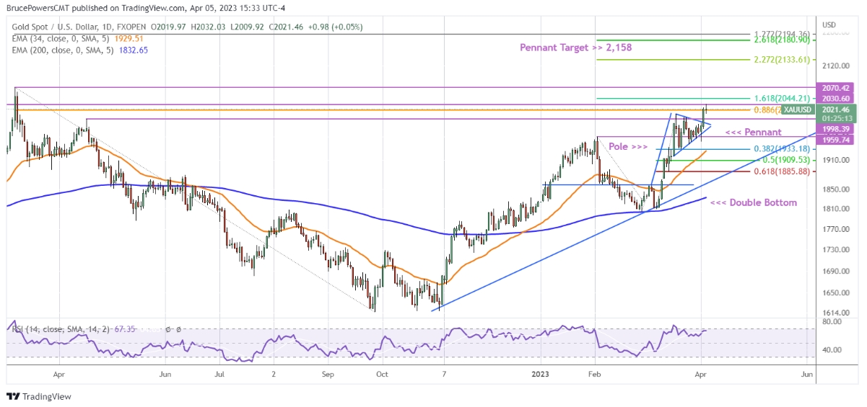Click the 2021.46 current price tag
Image resolution: width=867 pixels, height=407 pixels.
coord(836,109)
